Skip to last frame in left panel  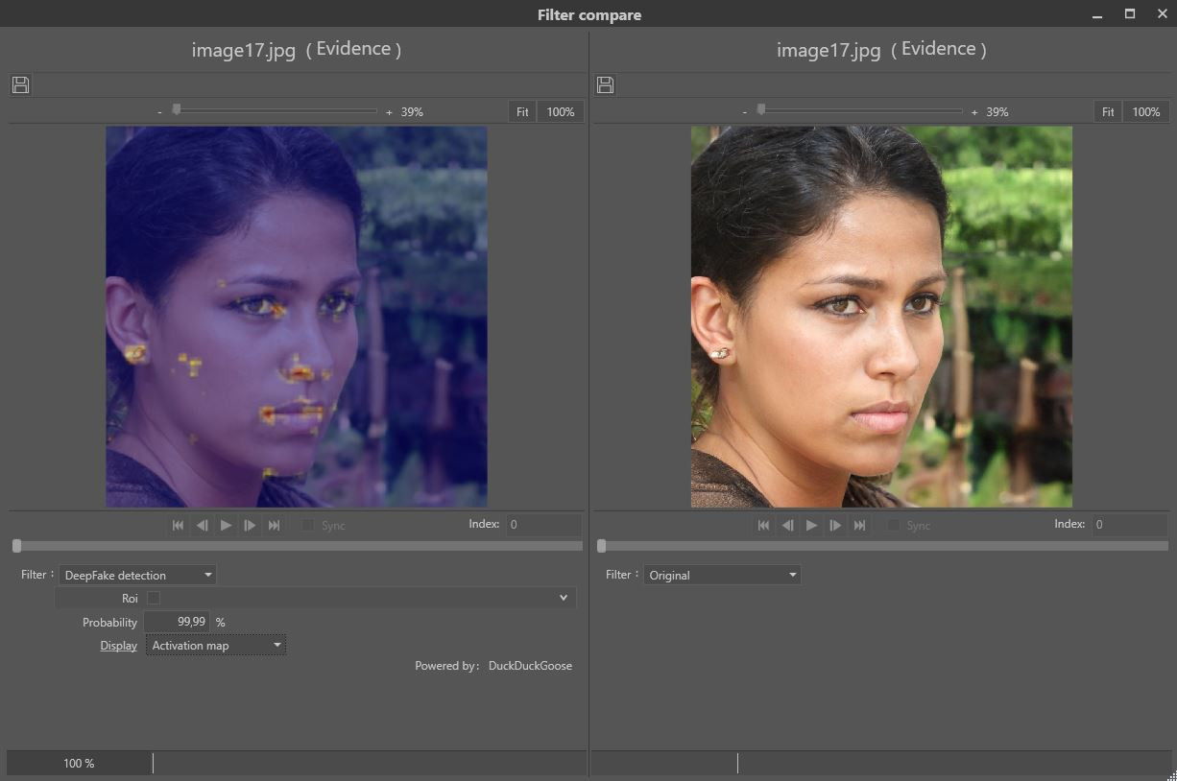274,525
